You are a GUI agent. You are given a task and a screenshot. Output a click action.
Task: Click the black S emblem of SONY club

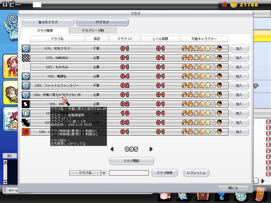tap(26, 104)
